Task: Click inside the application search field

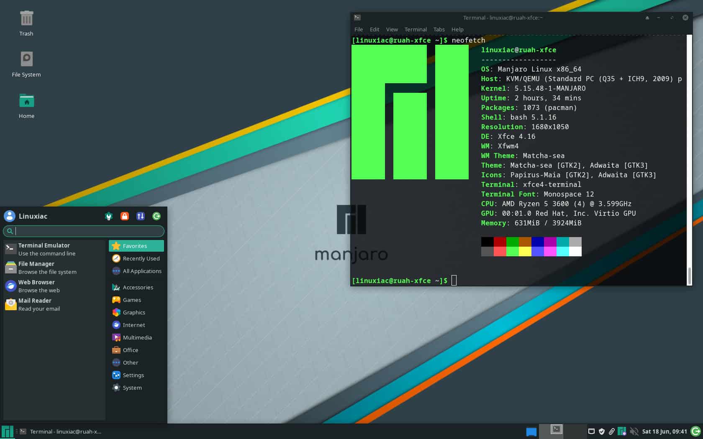Action: click(84, 231)
